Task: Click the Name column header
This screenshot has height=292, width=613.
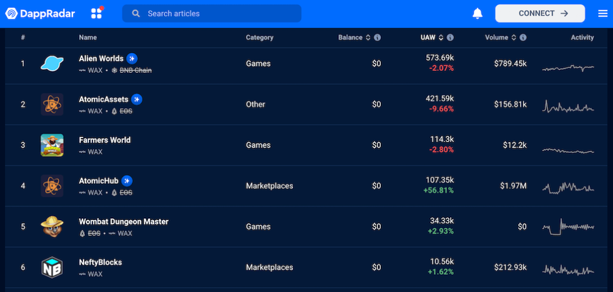Action: click(87, 37)
